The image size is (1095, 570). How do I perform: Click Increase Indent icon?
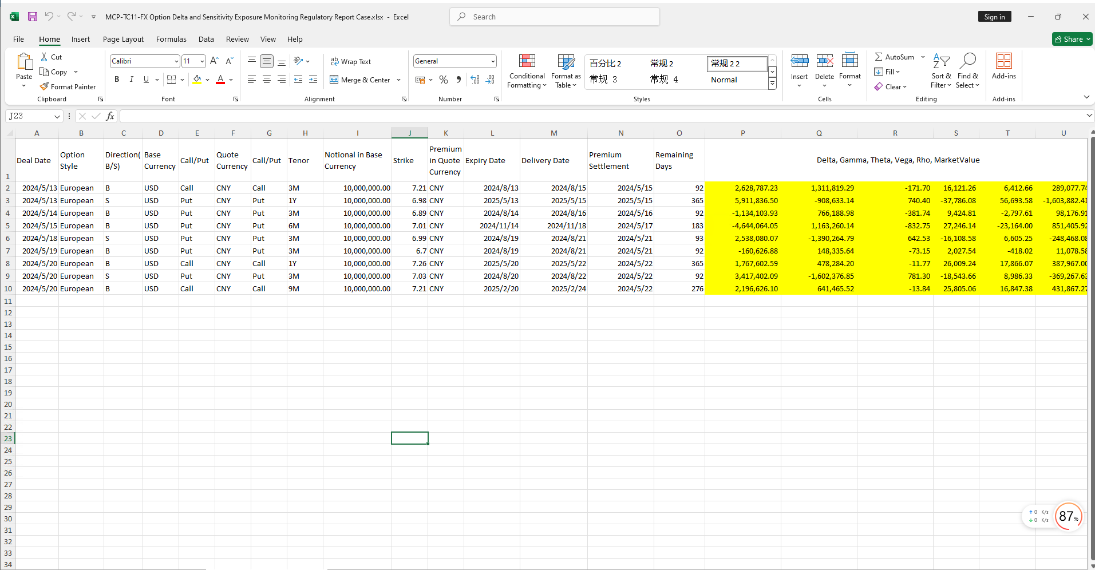click(x=313, y=80)
